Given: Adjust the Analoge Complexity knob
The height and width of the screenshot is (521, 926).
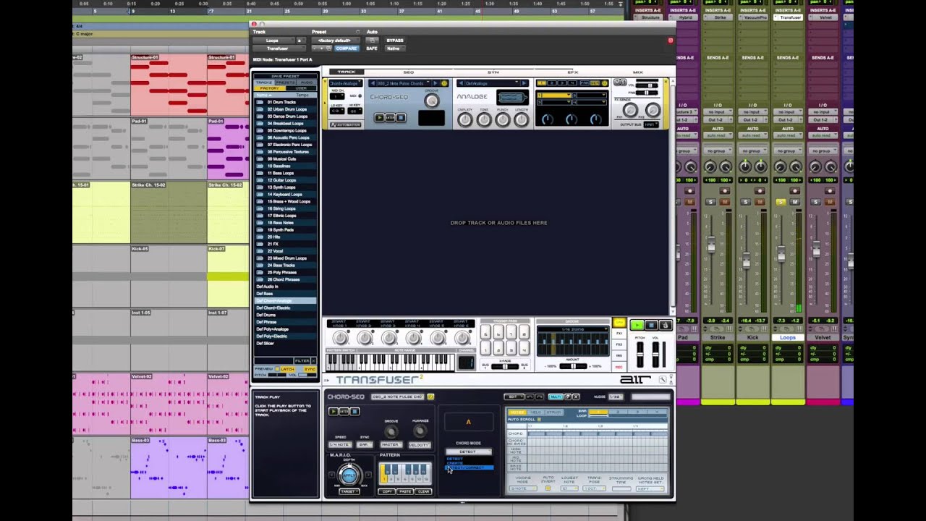Looking at the screenshot, I should point(464,120).
